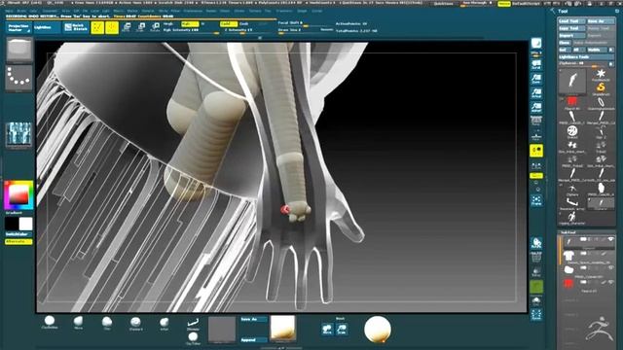Select the Scale transform icon in top shelf
This screenshot has height=350, width=623.
(x=140, y=27)
